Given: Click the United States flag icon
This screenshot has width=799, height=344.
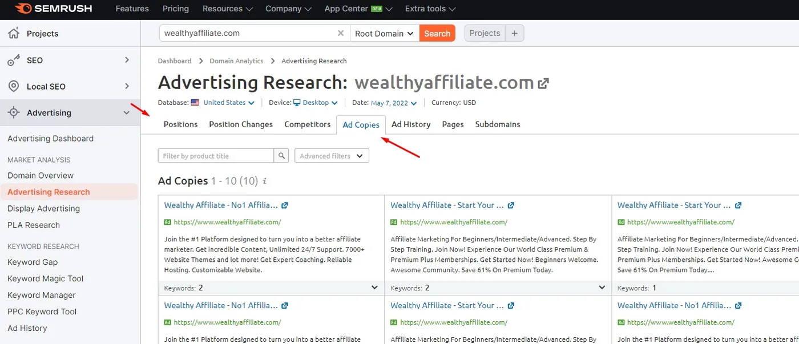Looking at the screenshot, I should pos(195,103).
